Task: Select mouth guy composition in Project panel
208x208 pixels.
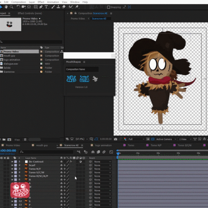Action: point(10,55)
